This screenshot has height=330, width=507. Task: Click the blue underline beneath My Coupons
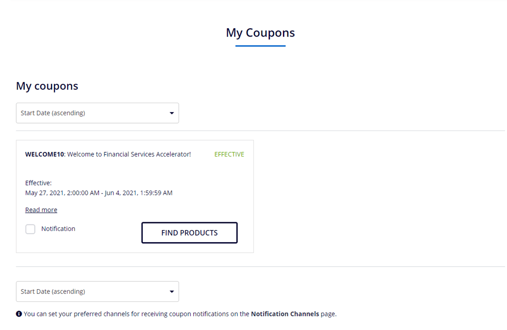[260, 45]
